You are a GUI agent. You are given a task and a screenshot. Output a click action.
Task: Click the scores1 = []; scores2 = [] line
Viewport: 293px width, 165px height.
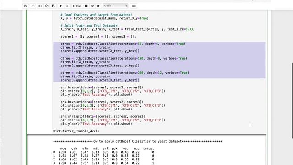point(98,37)
